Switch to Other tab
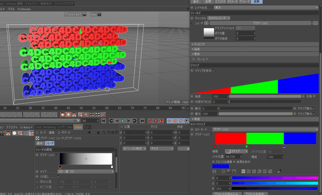The width and height of the screenshot is (322, 195). 78,127
